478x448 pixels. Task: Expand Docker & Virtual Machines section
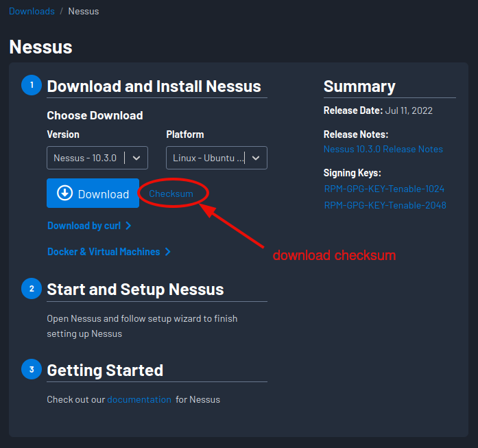[x=104, y=252]
